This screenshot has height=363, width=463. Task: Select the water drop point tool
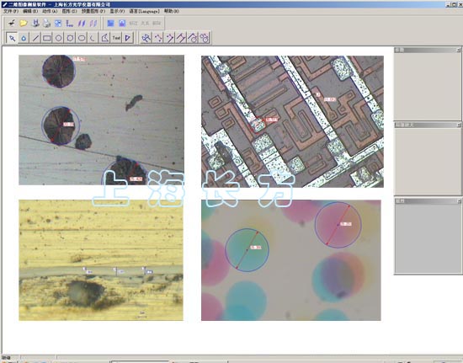click(x=24, y=38)
